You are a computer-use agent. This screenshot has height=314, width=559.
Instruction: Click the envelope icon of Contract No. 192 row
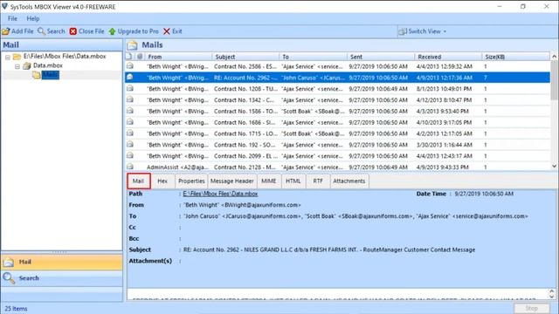130,144
